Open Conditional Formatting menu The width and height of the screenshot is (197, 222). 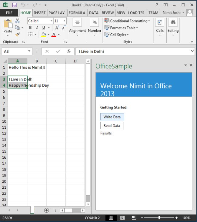(127, 21)
